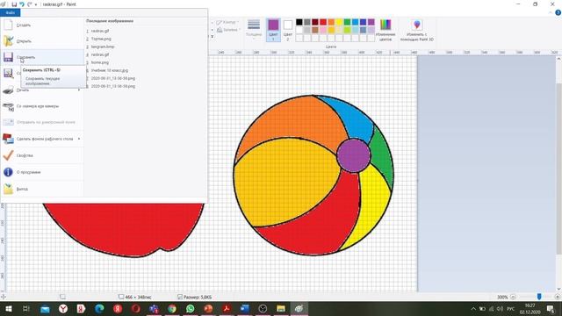Pick the green palette color in top row
The height and width of the screenshot is (316, 562).
point(347,22)
